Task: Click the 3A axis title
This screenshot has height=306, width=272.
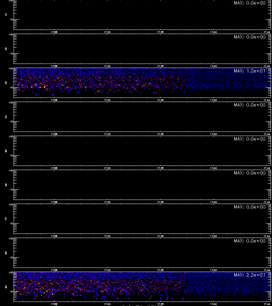Action: point(6,83)
